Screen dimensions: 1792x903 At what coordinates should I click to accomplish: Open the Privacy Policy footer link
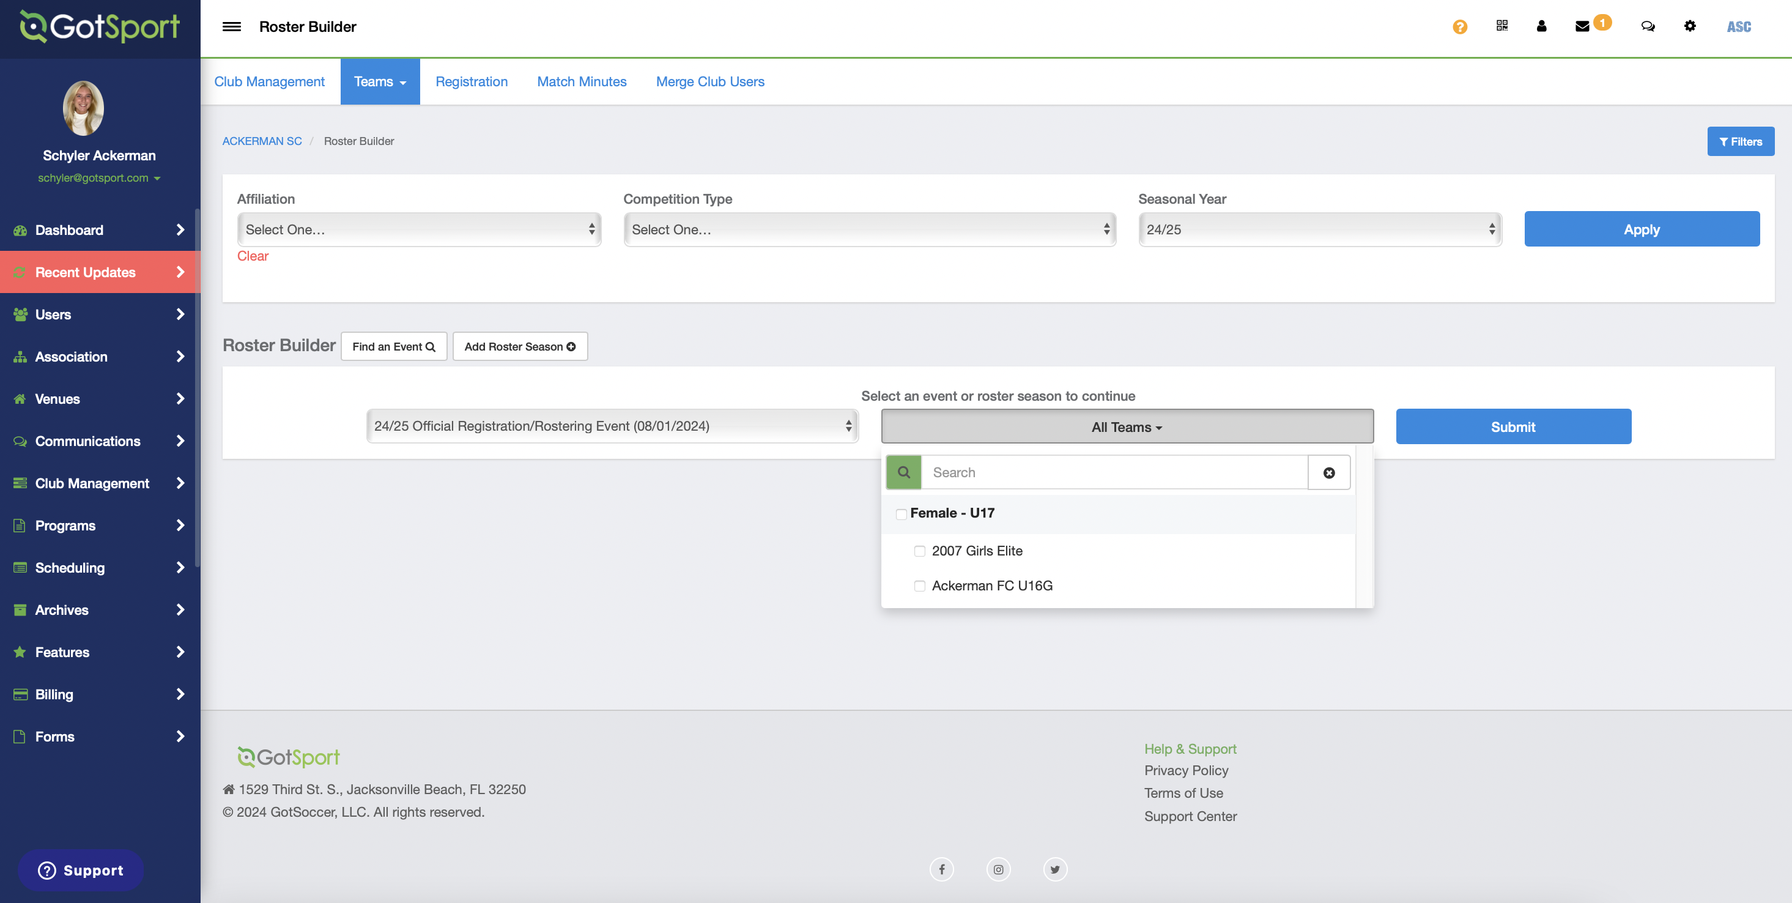click(x=1186, y=771)
